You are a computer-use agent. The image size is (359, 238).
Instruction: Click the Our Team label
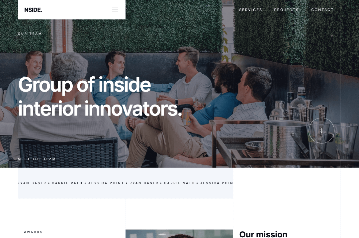[x=30, y=34]
